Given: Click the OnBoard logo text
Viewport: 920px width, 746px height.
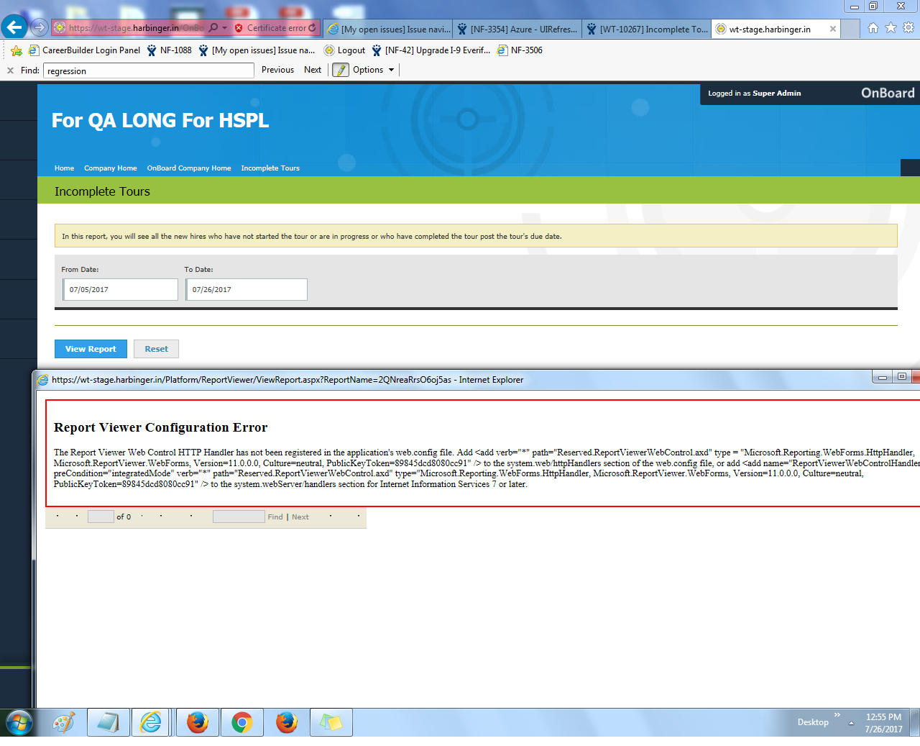Looking at the screenshot, I should coord(888,93).
